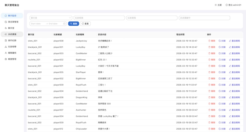Reset nickname in '這邊比較好下注' row
The height and width of the screenshot is (132, 246).
[x=234, y=91]
